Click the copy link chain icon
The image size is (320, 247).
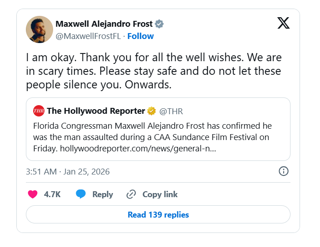(131, 194)
